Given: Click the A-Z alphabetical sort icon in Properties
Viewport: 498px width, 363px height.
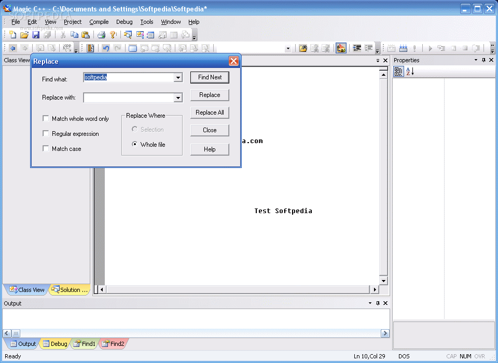Looking at the screenshot, I should click(410, 72).
